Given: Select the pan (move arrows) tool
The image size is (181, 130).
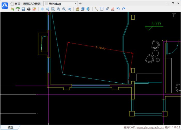Looking at the screenshot, I should (42, 9).
